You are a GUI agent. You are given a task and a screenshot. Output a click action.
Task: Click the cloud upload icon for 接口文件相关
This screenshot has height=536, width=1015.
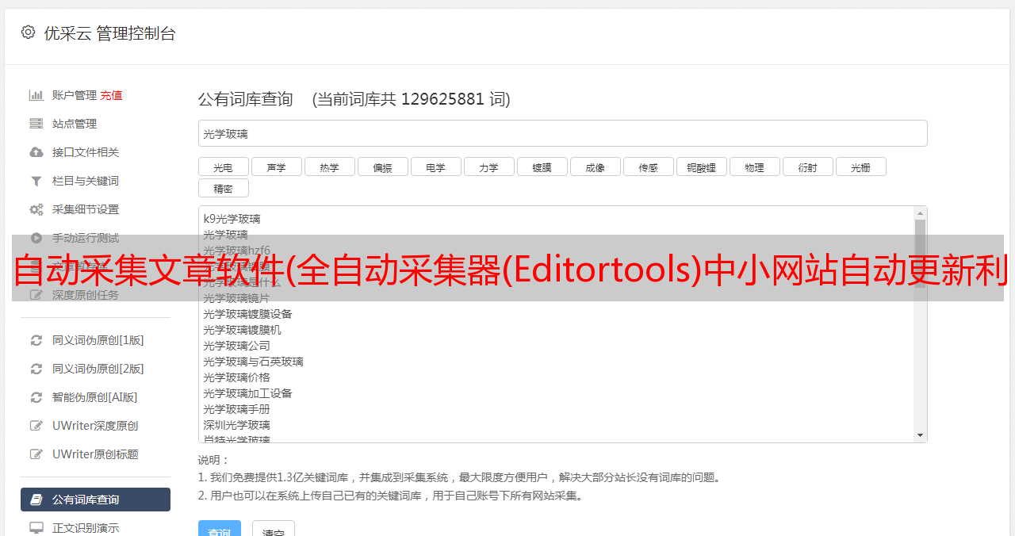[x=36, y=152]
